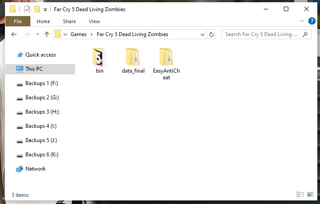Click Games in the address breadcrumb
Screen dimensions: 320x204
pyautogui.click(x=79, y=34)
